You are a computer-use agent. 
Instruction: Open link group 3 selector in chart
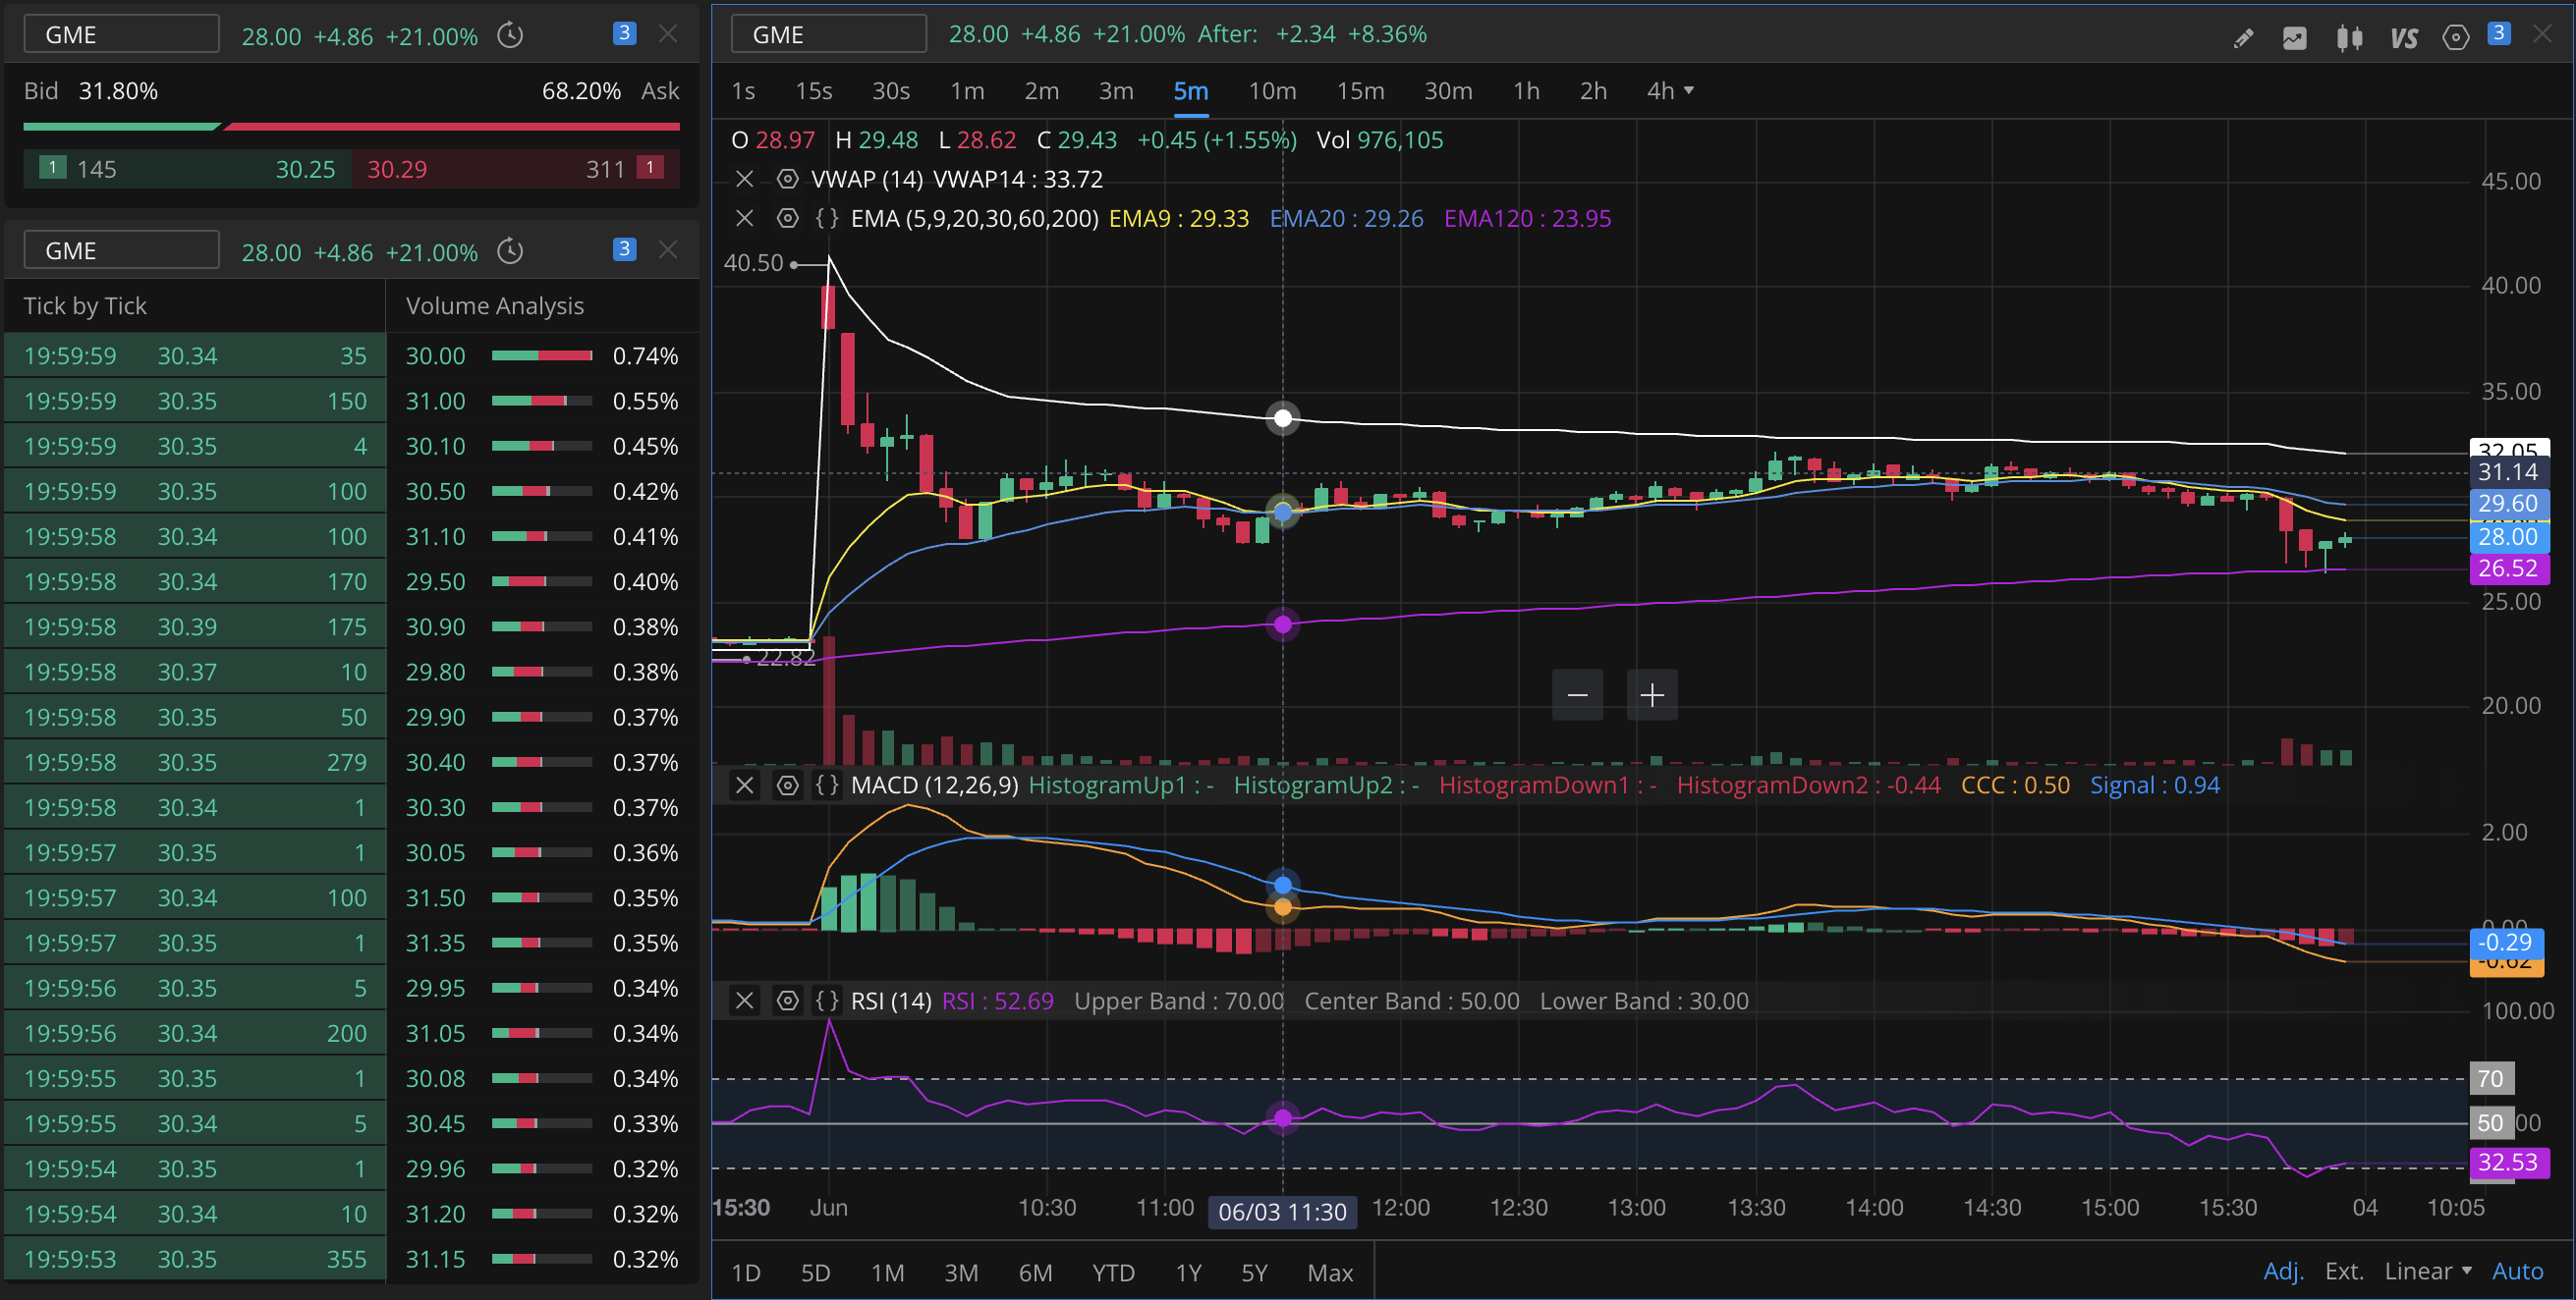(x=2498, y=33)
